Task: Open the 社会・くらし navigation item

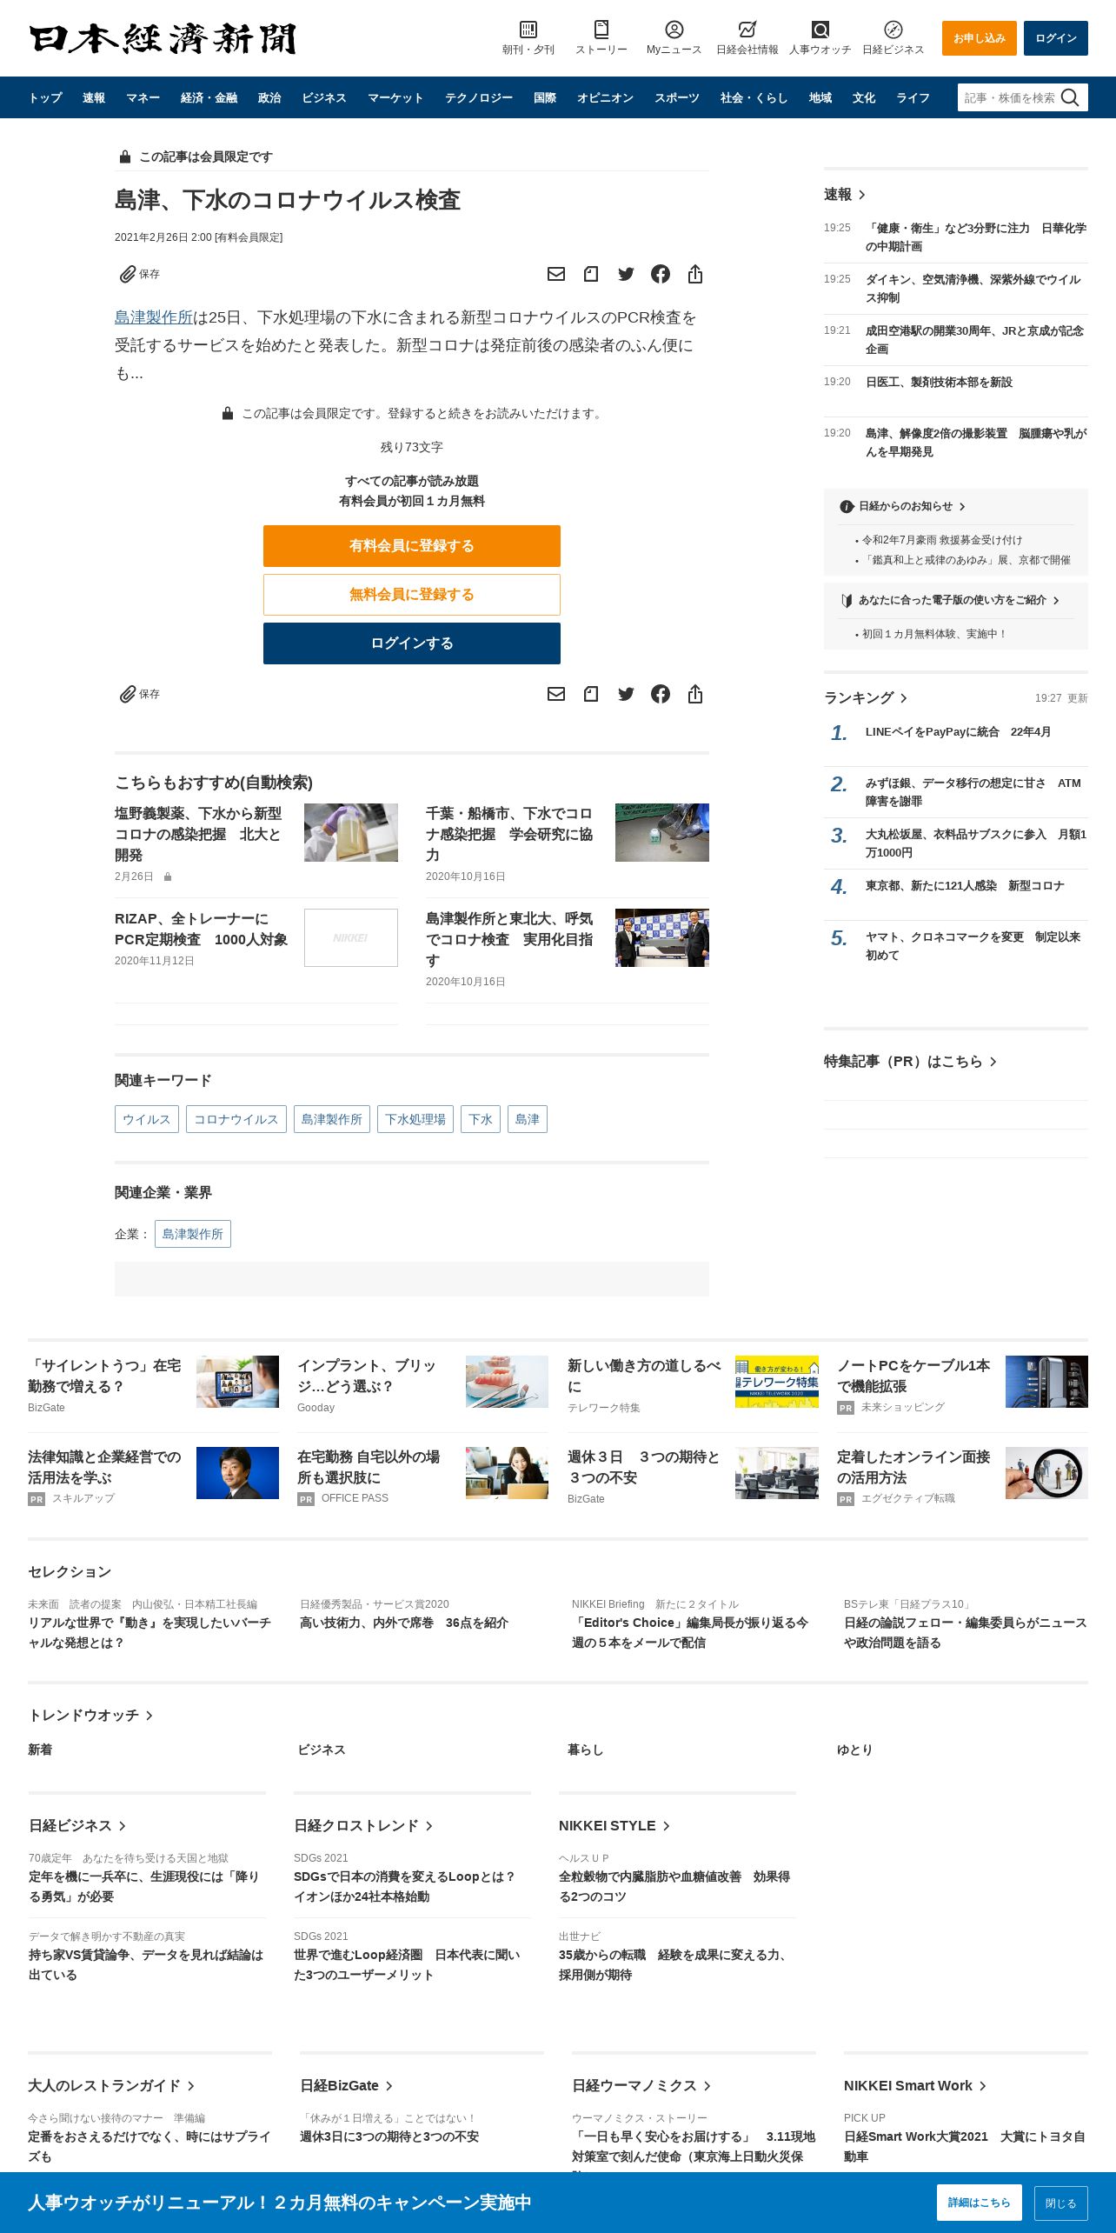Action: [x=754, y=97]
